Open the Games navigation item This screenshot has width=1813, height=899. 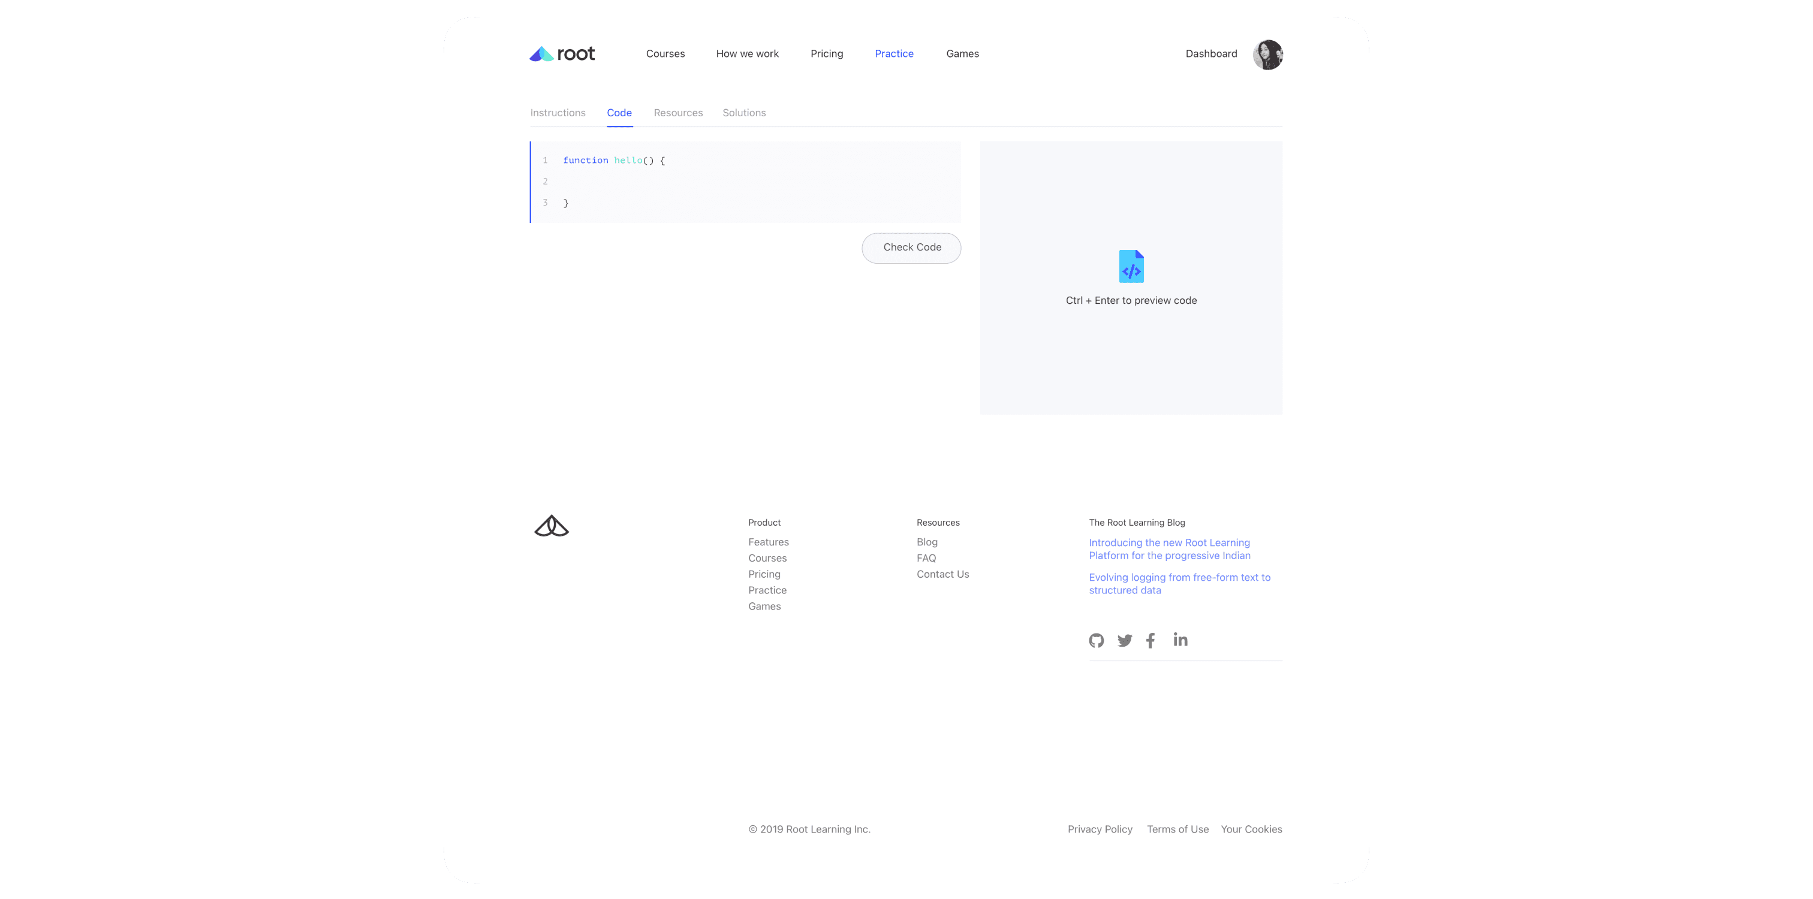[962, 53]
